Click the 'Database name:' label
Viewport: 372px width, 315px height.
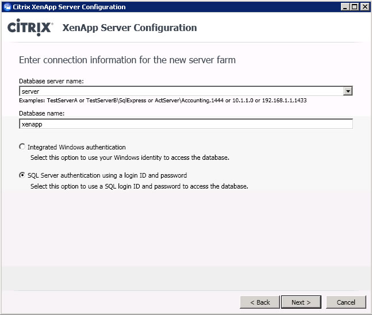pyautogui.click(x=42, y=113)
